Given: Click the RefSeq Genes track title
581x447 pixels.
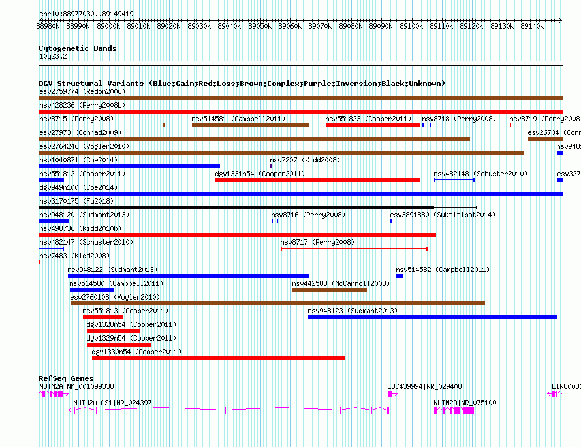Looking at the screenshot, I should coord(66,378).
